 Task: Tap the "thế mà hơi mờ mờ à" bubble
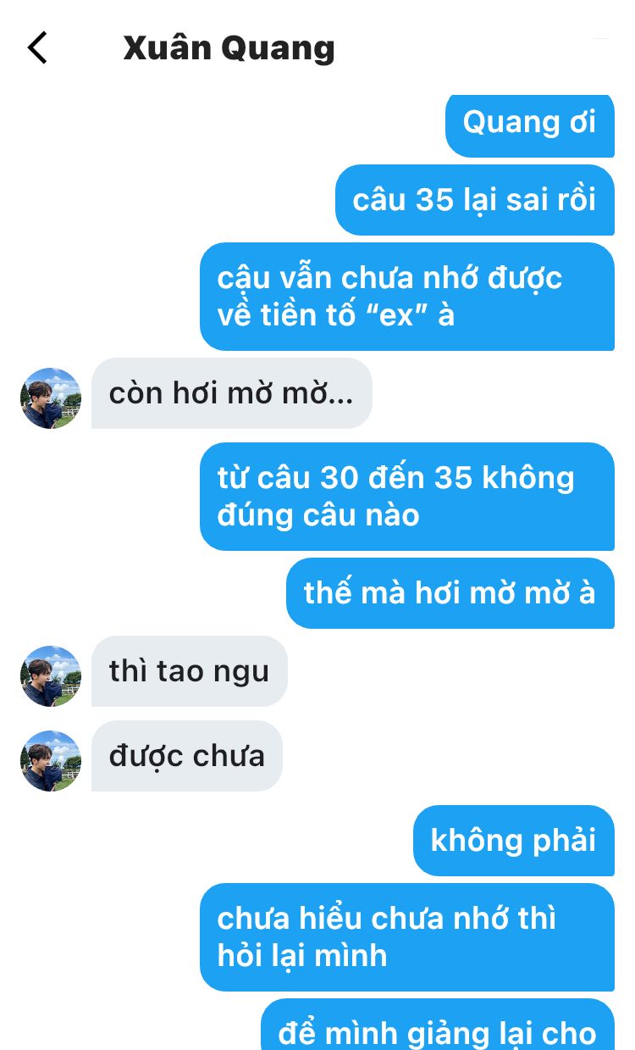coord(450,593)
